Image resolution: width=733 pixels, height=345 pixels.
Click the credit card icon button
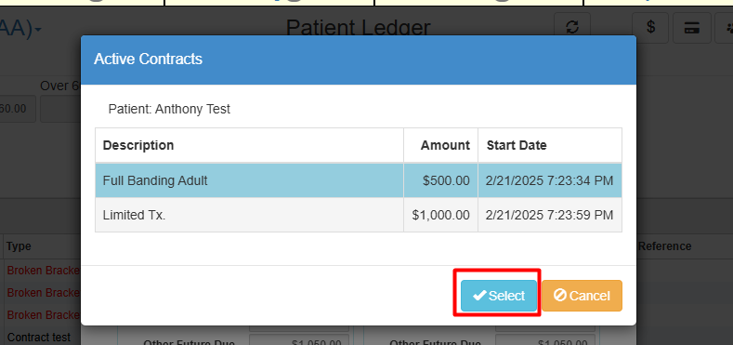click(x=692, y=28)
